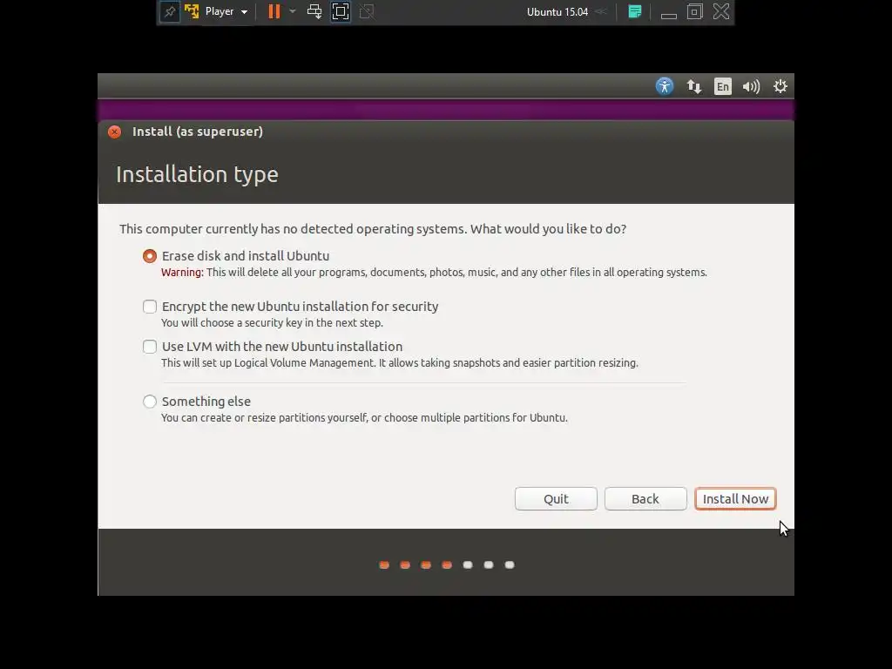Open the green notes icon in VMware toolbar

(x=635, y=11)
